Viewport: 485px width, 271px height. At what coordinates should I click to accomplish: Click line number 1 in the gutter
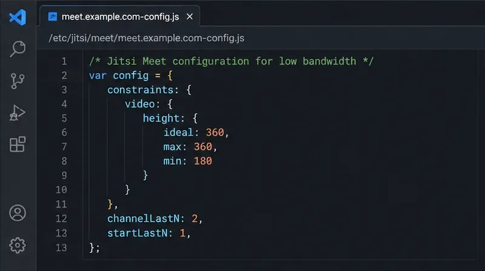(64, 61)
